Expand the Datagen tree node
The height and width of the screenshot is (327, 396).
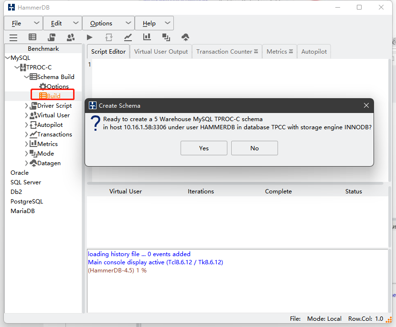click(x=27, y=163)
